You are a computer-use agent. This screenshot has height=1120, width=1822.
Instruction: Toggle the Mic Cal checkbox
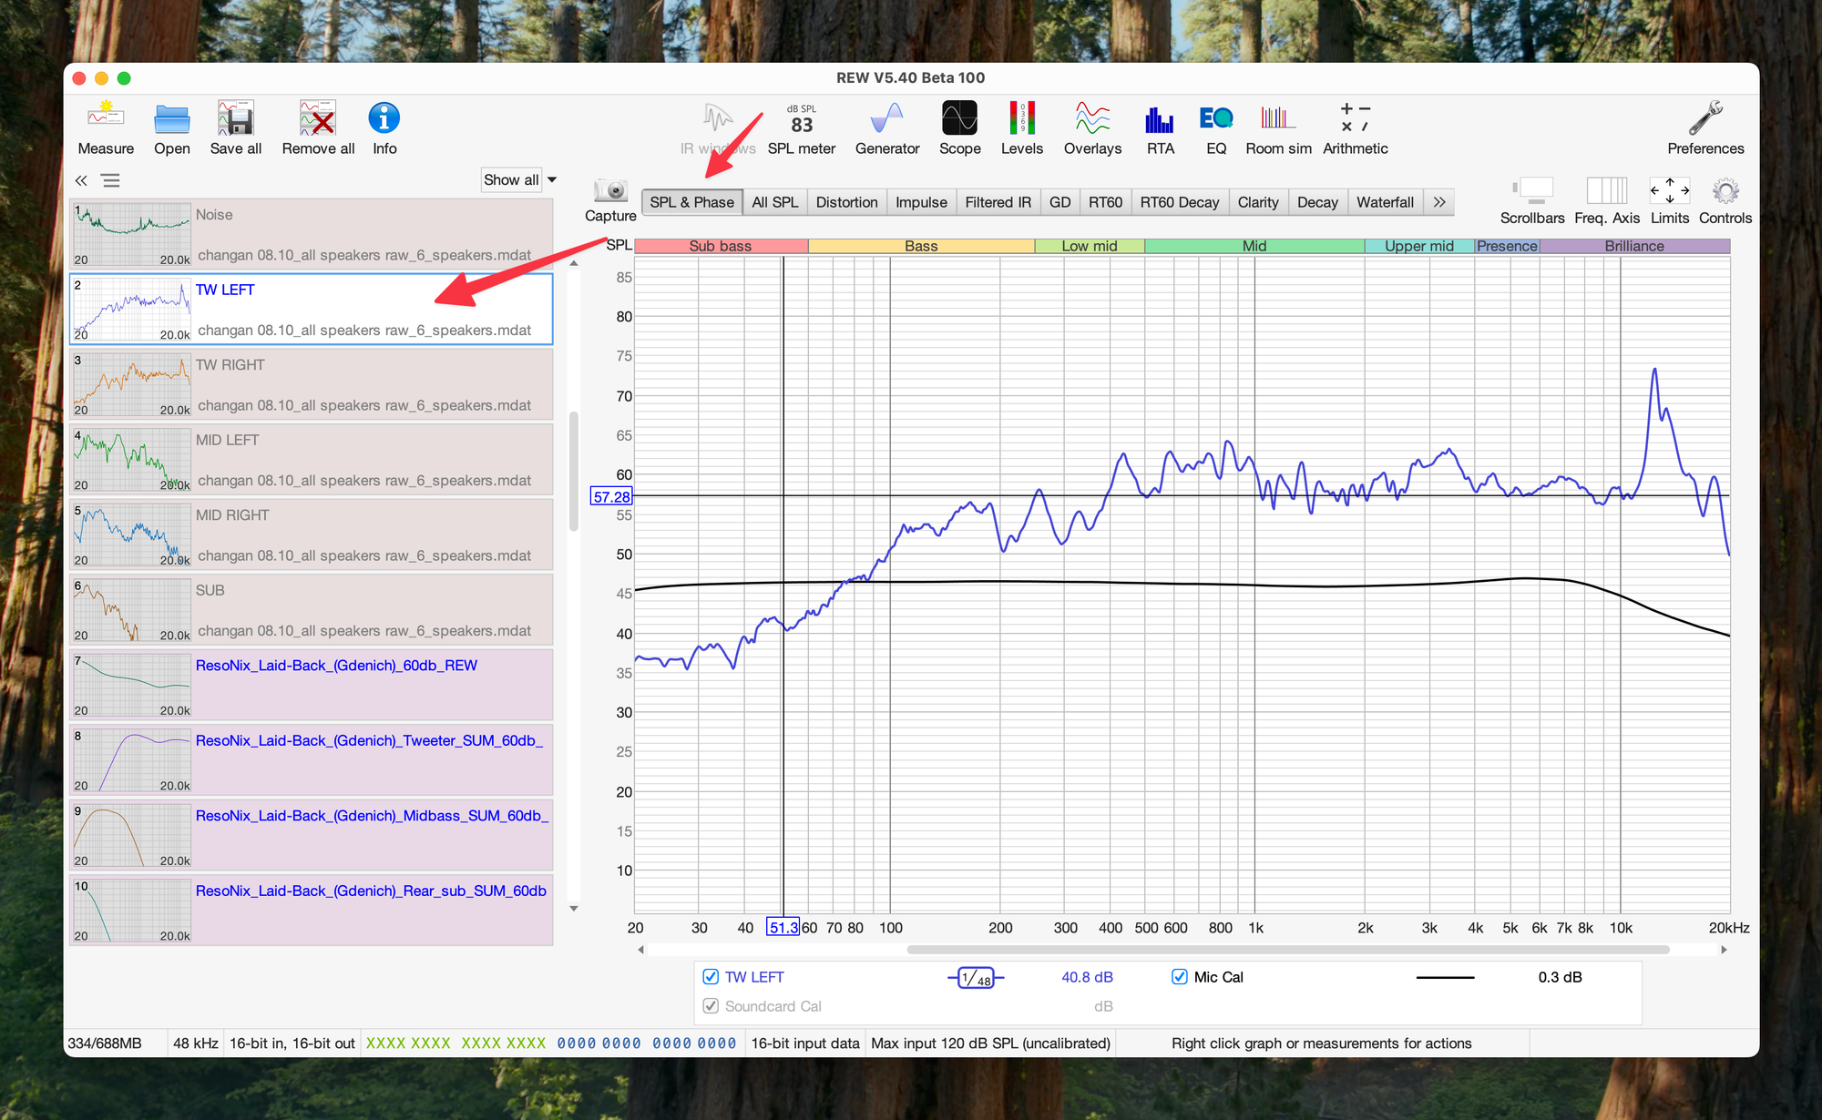[x=1180, y=977]
